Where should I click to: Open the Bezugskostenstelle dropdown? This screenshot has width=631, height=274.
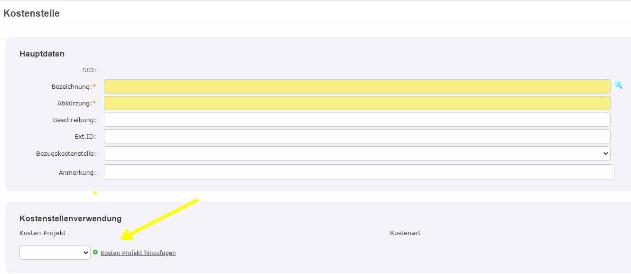pyautogui.click(x=357, y=153)
